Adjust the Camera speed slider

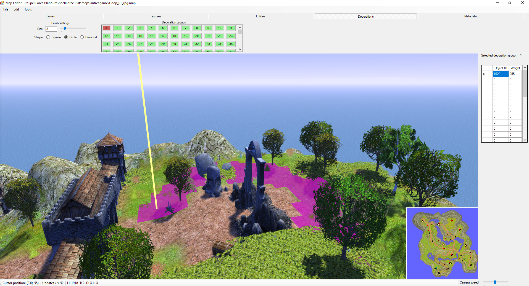495,282
